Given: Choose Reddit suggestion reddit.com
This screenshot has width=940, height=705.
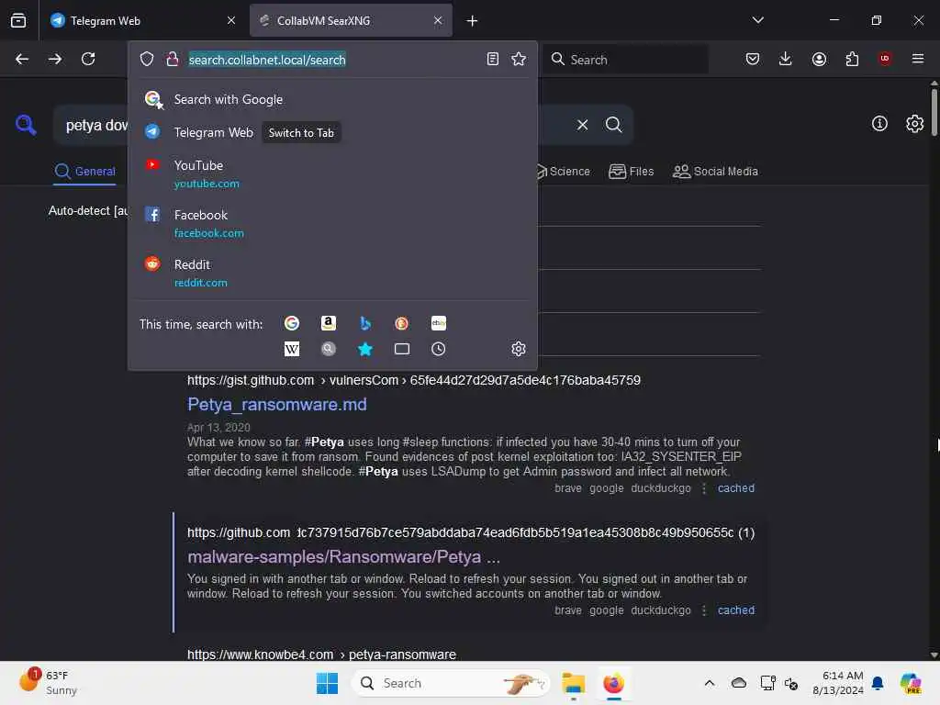Looking at the screenshot, I should (x=332, y=274).
